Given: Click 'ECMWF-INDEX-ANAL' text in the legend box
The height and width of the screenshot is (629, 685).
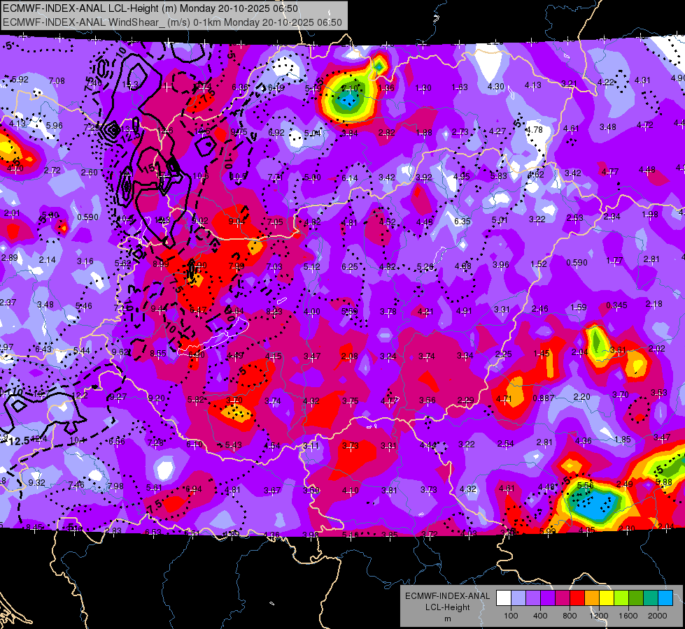Looking at the screenshot, I should (x=447, y=596).
